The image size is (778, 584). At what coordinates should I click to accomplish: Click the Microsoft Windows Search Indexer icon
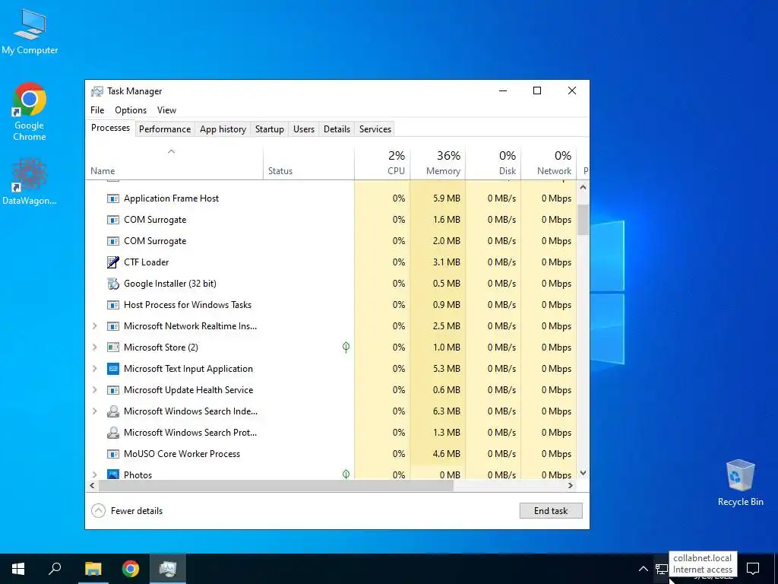point(113,411)
